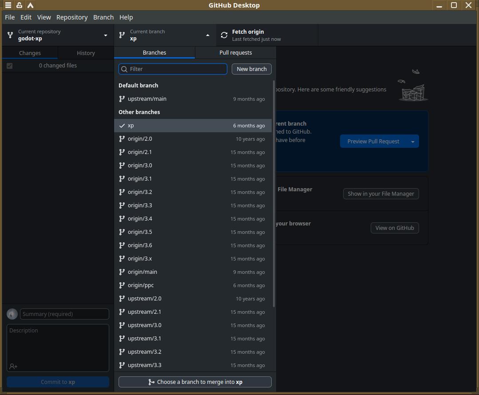479x395 pixels.
Task: Click the branch icon next to upstream/3.1
Action: click(122, 339)
